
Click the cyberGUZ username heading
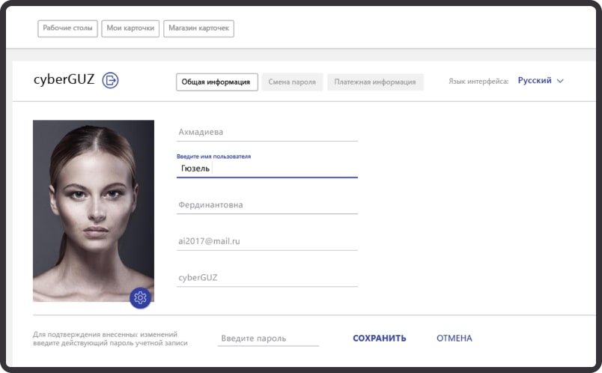pos(64,79)
